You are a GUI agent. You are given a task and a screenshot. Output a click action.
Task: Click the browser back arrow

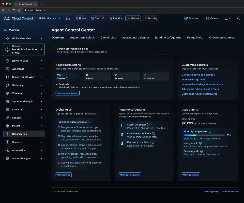point(3,10)
